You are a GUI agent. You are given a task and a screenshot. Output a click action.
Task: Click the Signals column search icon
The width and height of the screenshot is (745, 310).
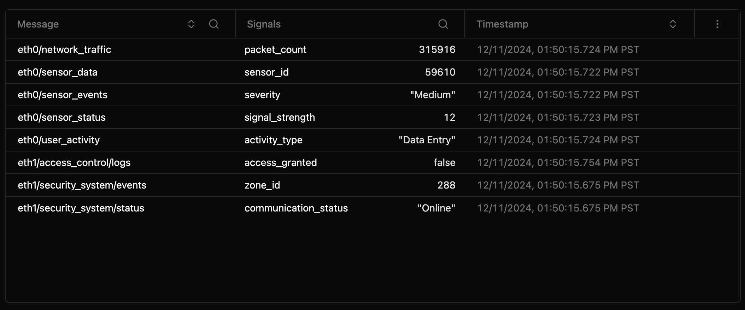click(x=443, y=24)
